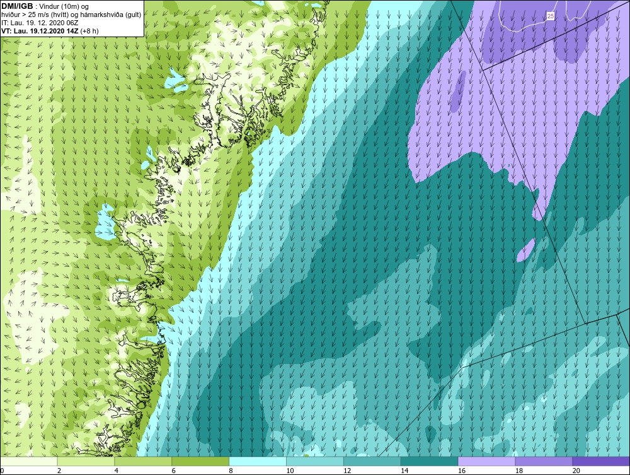Click the DMI/IGB title text

pos(17,6)
